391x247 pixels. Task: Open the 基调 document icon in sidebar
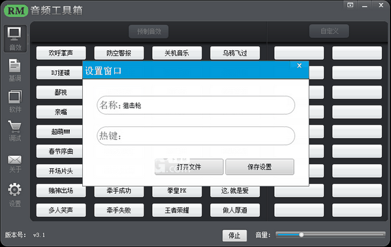(x=15, y=66)
